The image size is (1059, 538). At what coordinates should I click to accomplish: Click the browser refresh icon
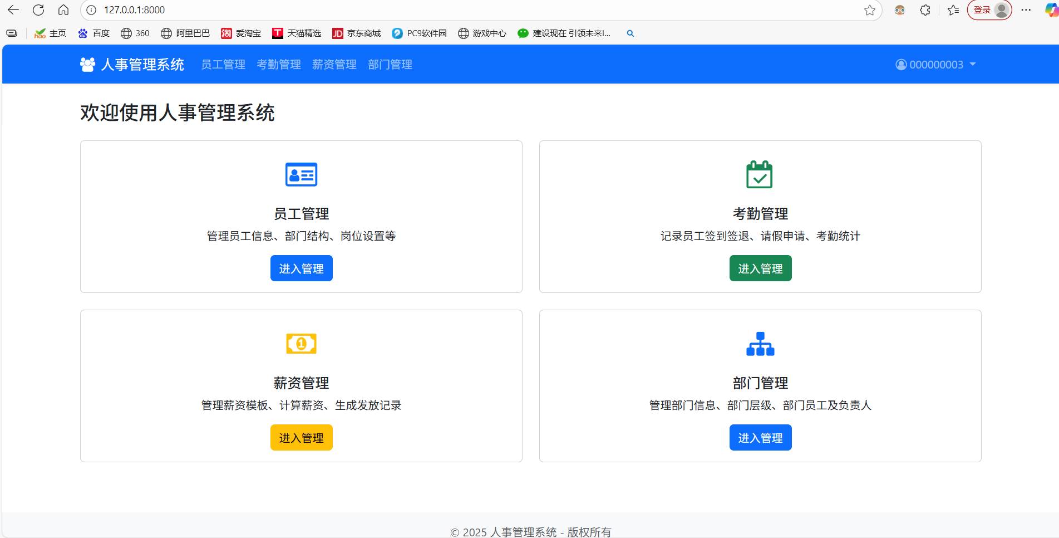point(38,10)
